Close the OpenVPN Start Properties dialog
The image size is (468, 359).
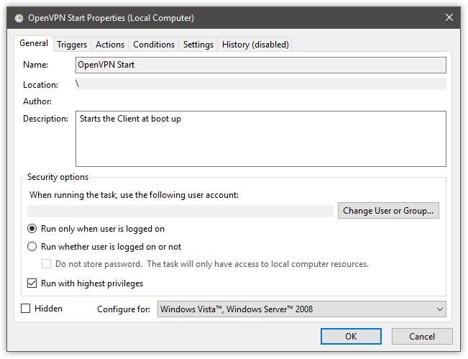(449, 17)
